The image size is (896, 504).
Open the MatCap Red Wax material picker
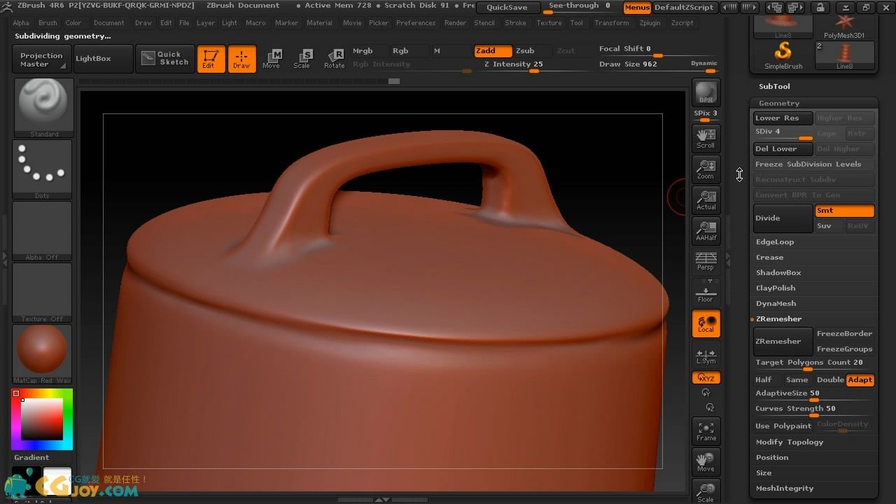pyautogui.click(x=42, y=354)
